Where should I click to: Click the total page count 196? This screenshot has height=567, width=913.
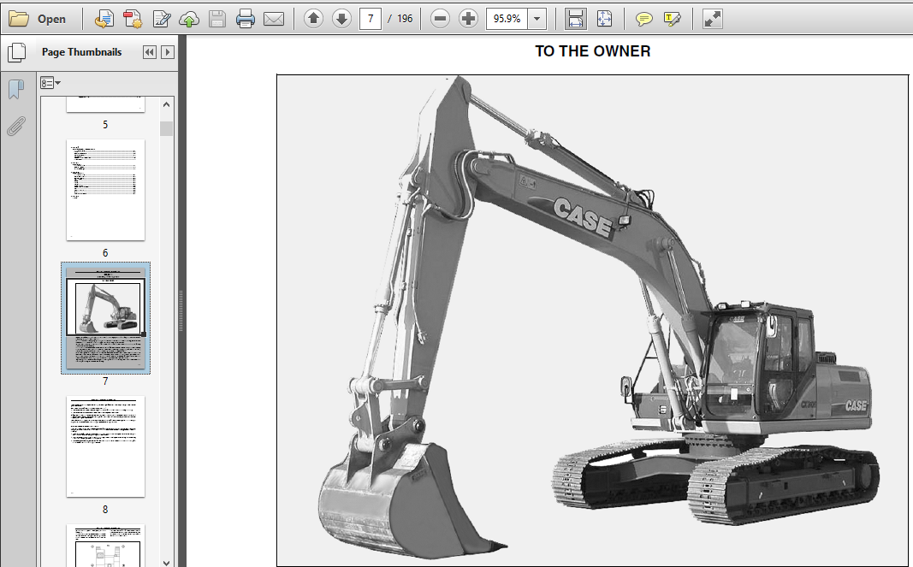(x=405, y=19)
